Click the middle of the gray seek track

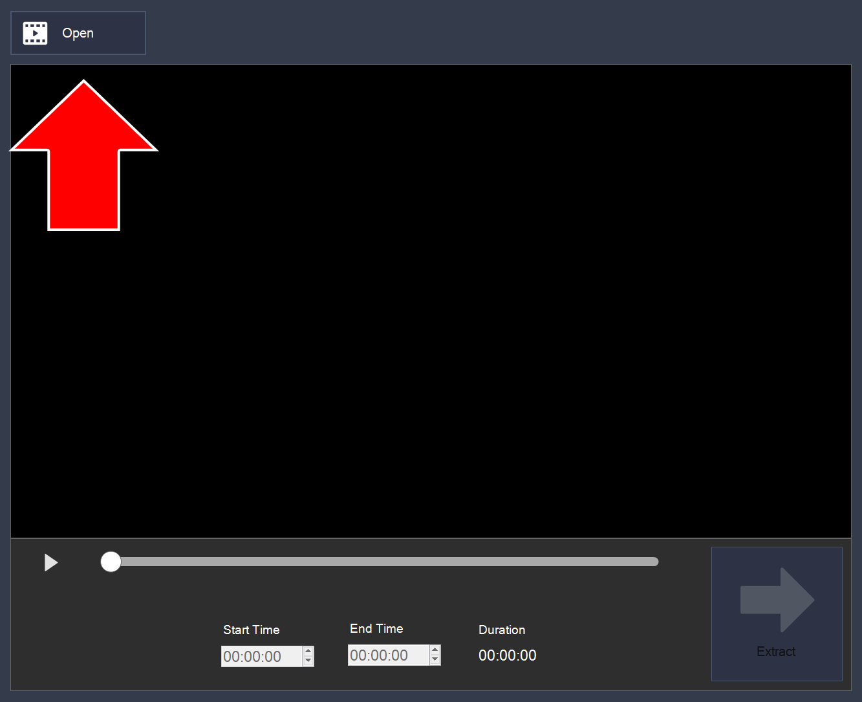[x=380, y=562]
